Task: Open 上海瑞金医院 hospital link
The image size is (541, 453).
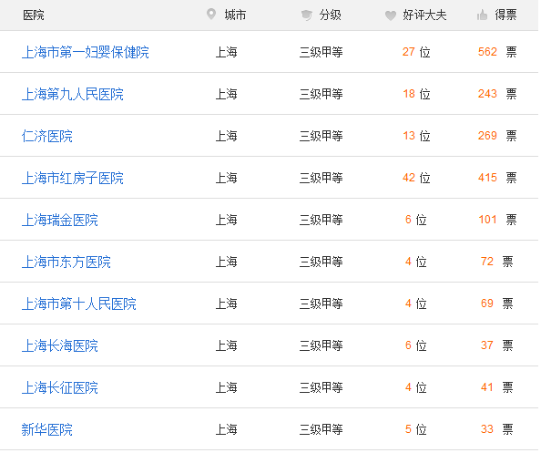Action: (x=60, y=220)
